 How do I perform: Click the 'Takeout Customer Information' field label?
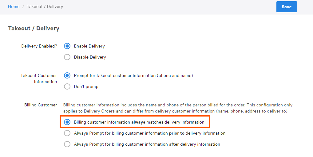(x=39, y=78)
